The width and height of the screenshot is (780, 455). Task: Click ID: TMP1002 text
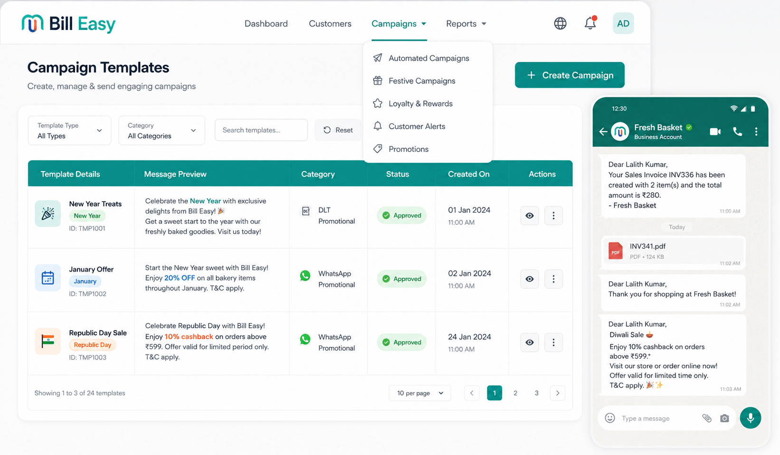[x=88, y=294]
